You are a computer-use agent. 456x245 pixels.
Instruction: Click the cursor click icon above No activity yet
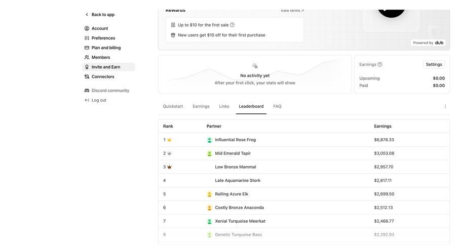coord(255,66)
